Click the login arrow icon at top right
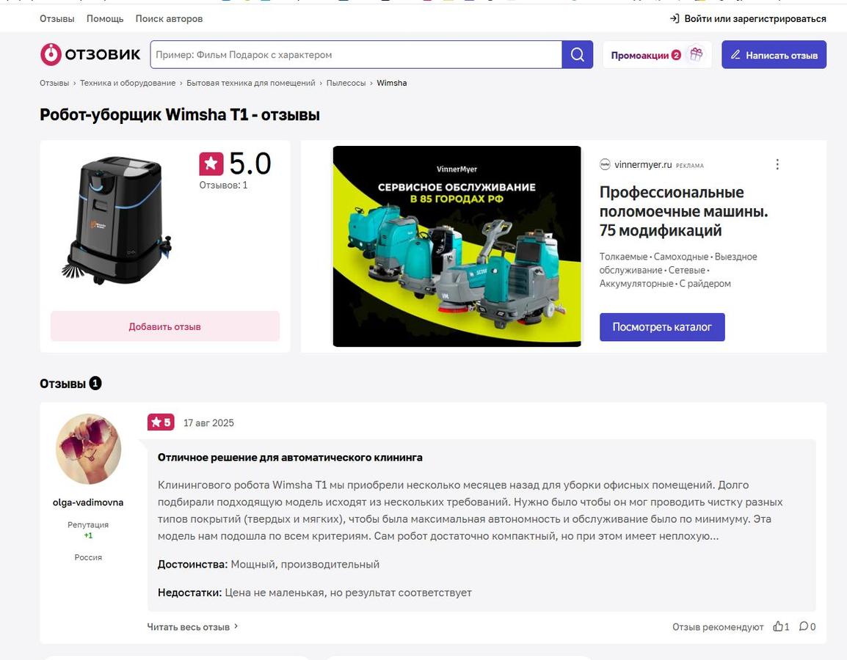 click(674, 18)
